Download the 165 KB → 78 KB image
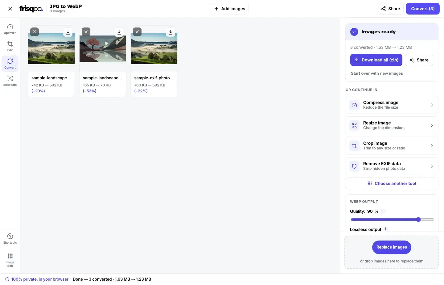 coord(119,32)
